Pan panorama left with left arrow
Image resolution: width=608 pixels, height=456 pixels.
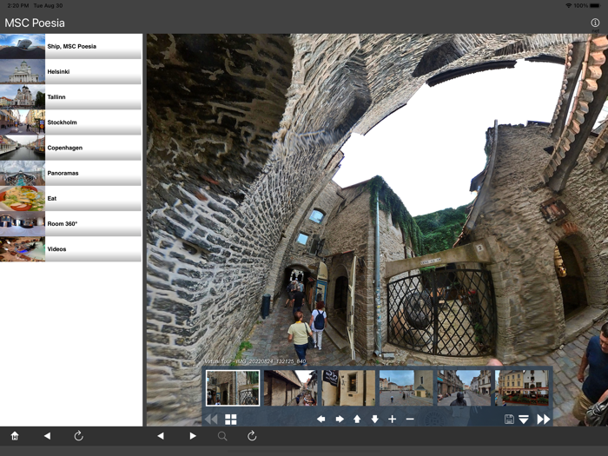tap(321, 420)
